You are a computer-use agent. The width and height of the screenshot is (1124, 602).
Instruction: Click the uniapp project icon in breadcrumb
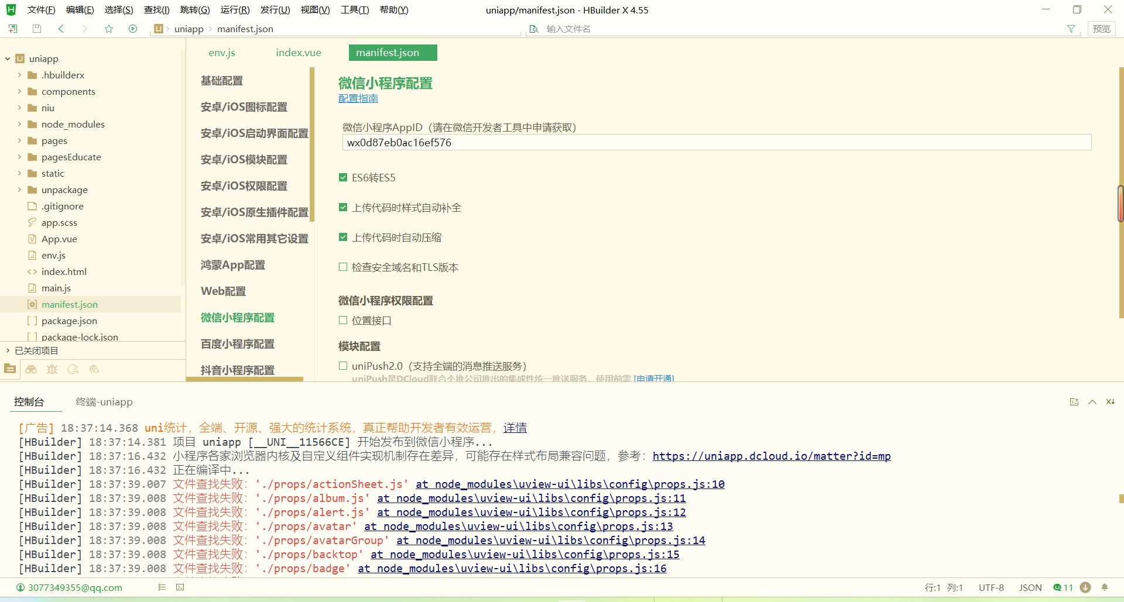pos(159,29)
